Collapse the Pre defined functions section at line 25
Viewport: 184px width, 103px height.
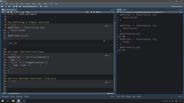pyautogui.click(x=7, y=79)
